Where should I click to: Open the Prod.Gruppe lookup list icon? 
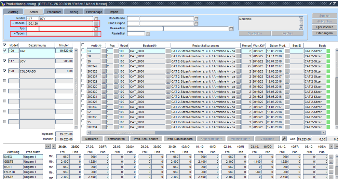[196, 23]
